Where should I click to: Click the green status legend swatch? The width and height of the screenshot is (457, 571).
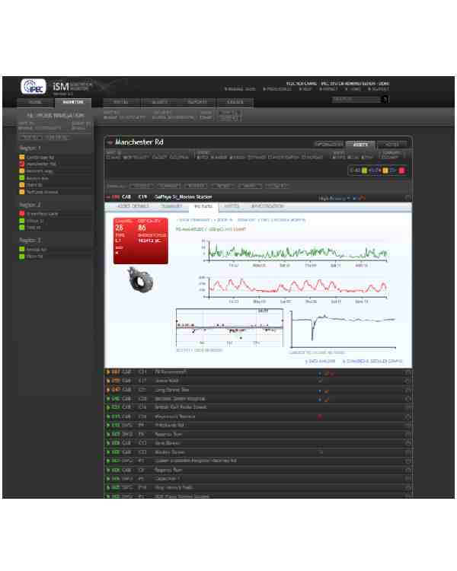tap(364, 171)
